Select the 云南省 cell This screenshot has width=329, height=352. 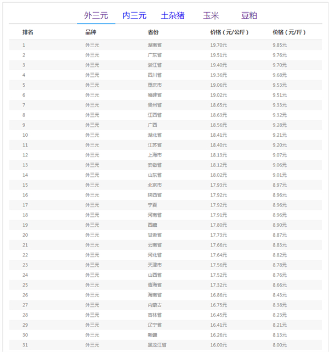(155, 245)
